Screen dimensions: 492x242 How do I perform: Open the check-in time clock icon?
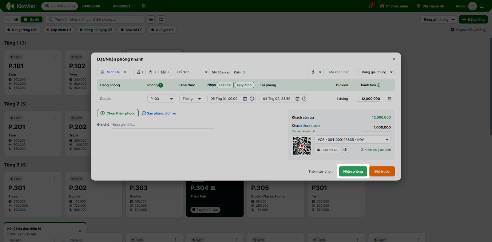click(252, 99)
